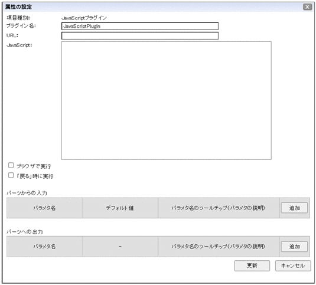
Task: Click the パーツからの入力 section label
Action: point(27,193)
